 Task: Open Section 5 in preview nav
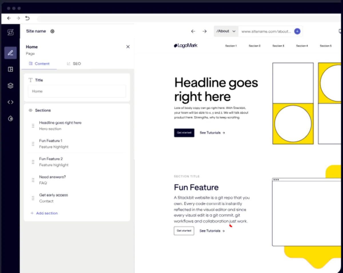326,46
